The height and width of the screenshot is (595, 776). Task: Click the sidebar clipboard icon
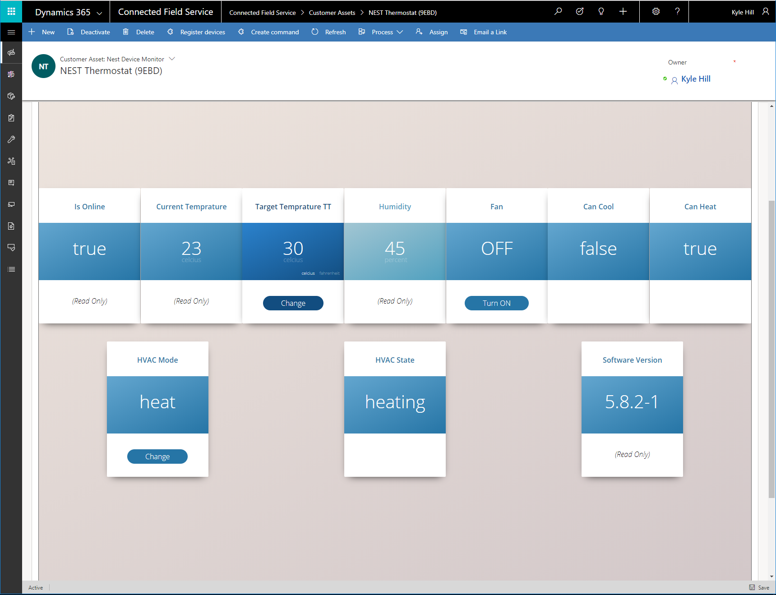[x=11, y=118]
